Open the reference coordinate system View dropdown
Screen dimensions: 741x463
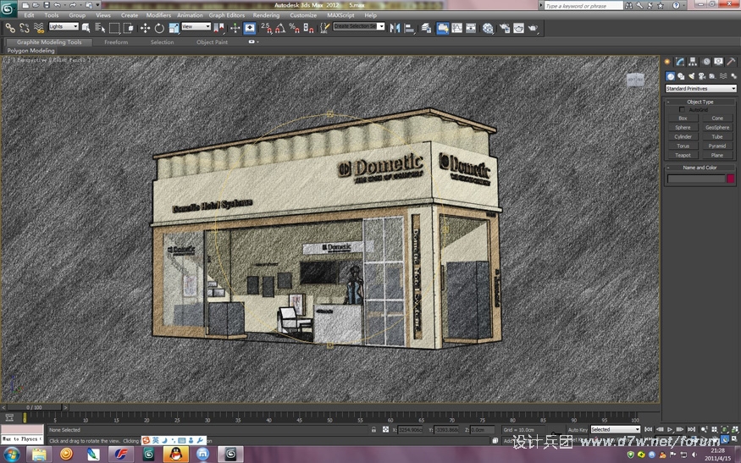[x=196, y=26]
